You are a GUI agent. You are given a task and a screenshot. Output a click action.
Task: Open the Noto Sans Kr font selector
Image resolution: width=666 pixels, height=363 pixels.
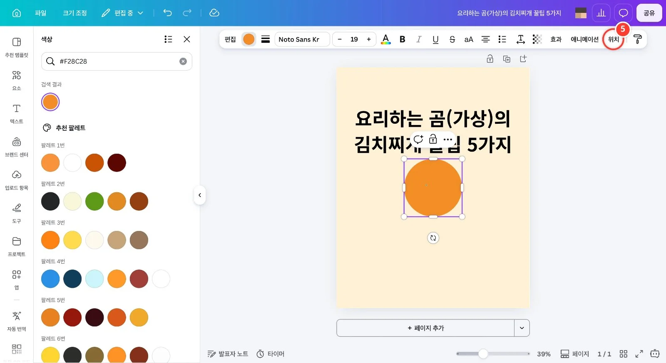coord(302,39)
